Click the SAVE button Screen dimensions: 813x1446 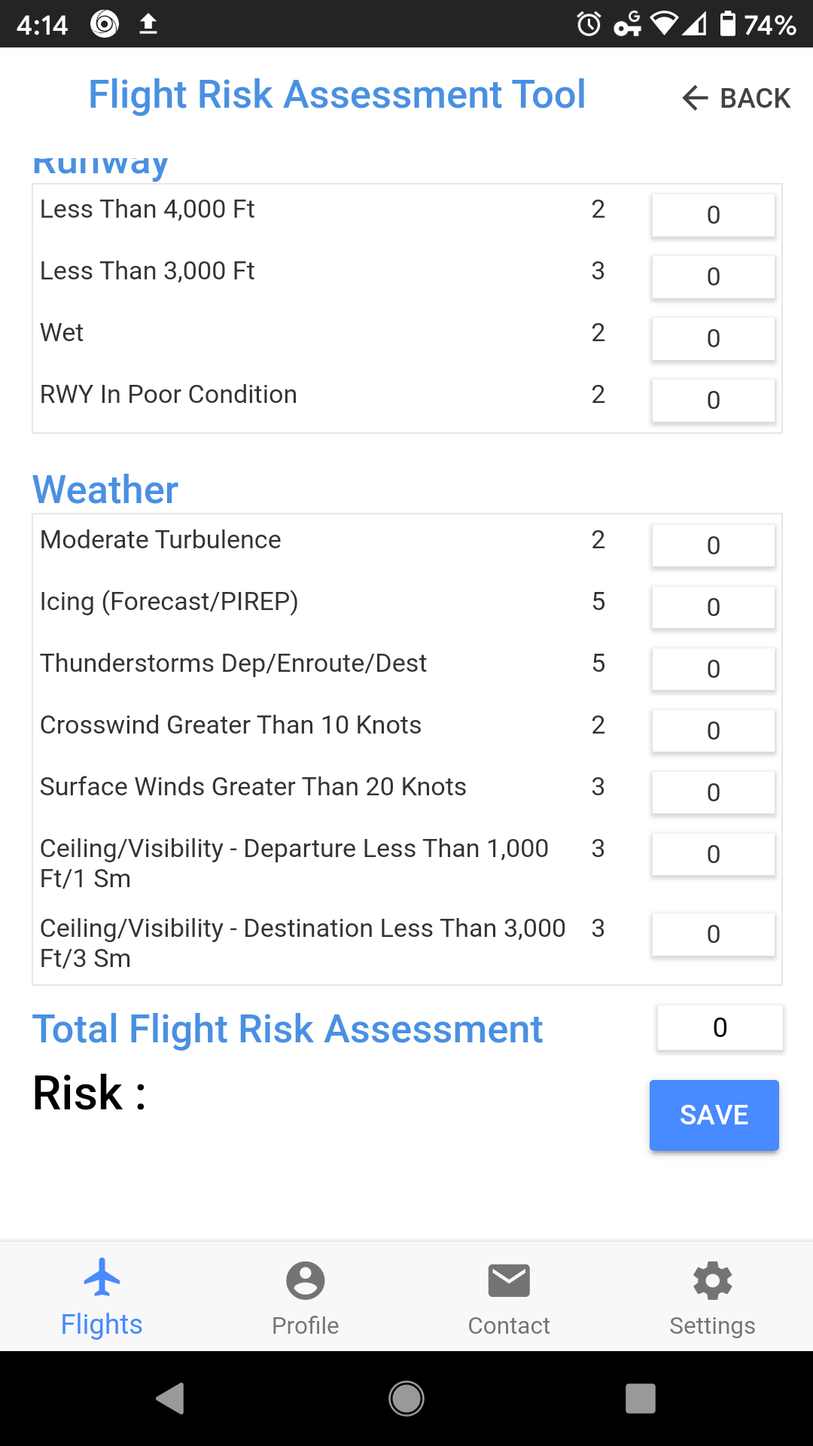click(x=714, y=1115)
